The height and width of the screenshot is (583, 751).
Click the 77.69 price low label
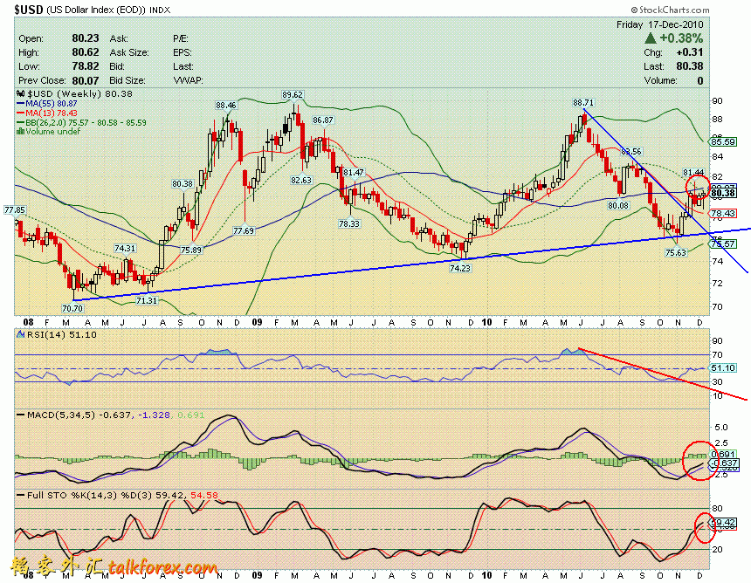pyautogui.click(x=244, y=230)
